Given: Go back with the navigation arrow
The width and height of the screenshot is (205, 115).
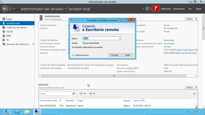Looking at the screenshot, I should [5, 9].
